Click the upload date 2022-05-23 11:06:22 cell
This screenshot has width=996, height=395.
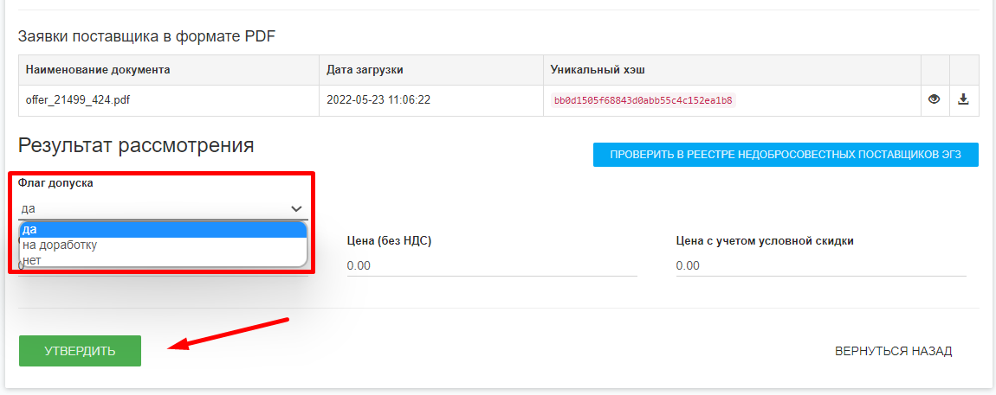[x=378, y=100]
